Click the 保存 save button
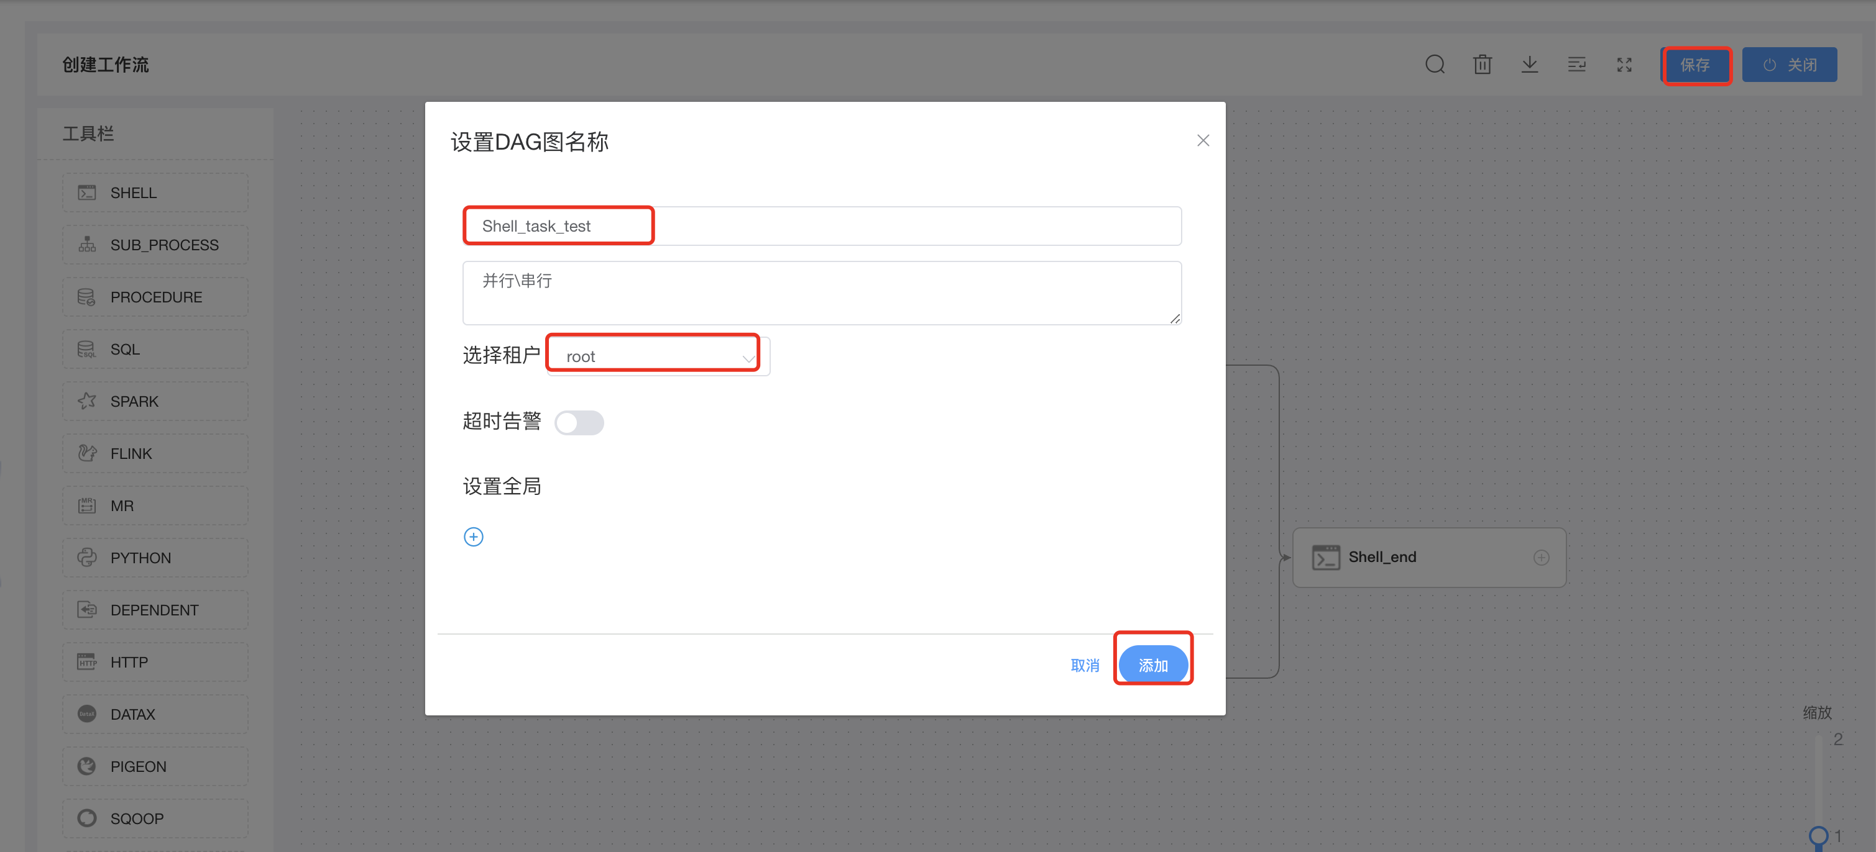This screenshot has height=852, width=1876. (1694, 65)
